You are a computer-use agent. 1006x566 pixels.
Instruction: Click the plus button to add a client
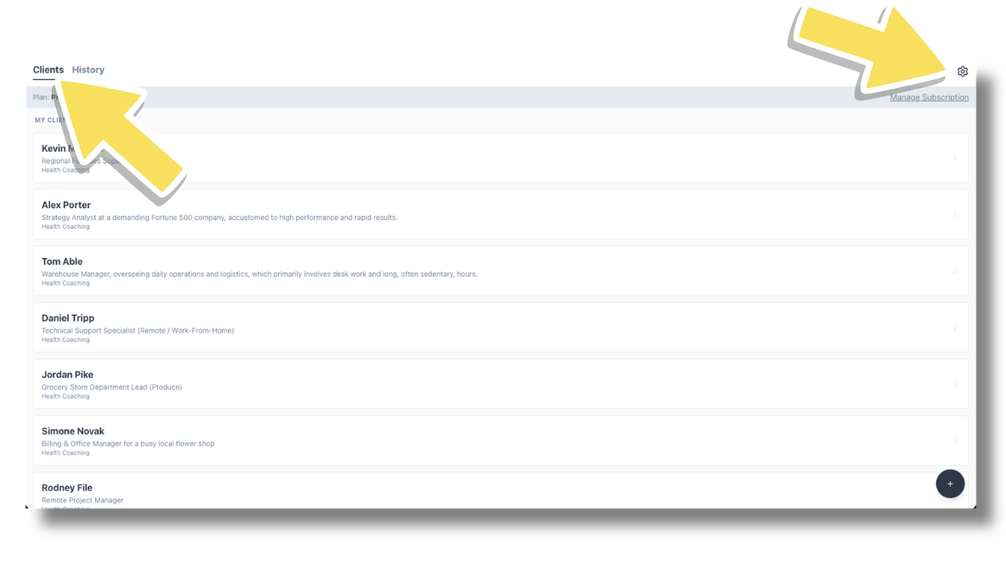click(x=950, y=483)
